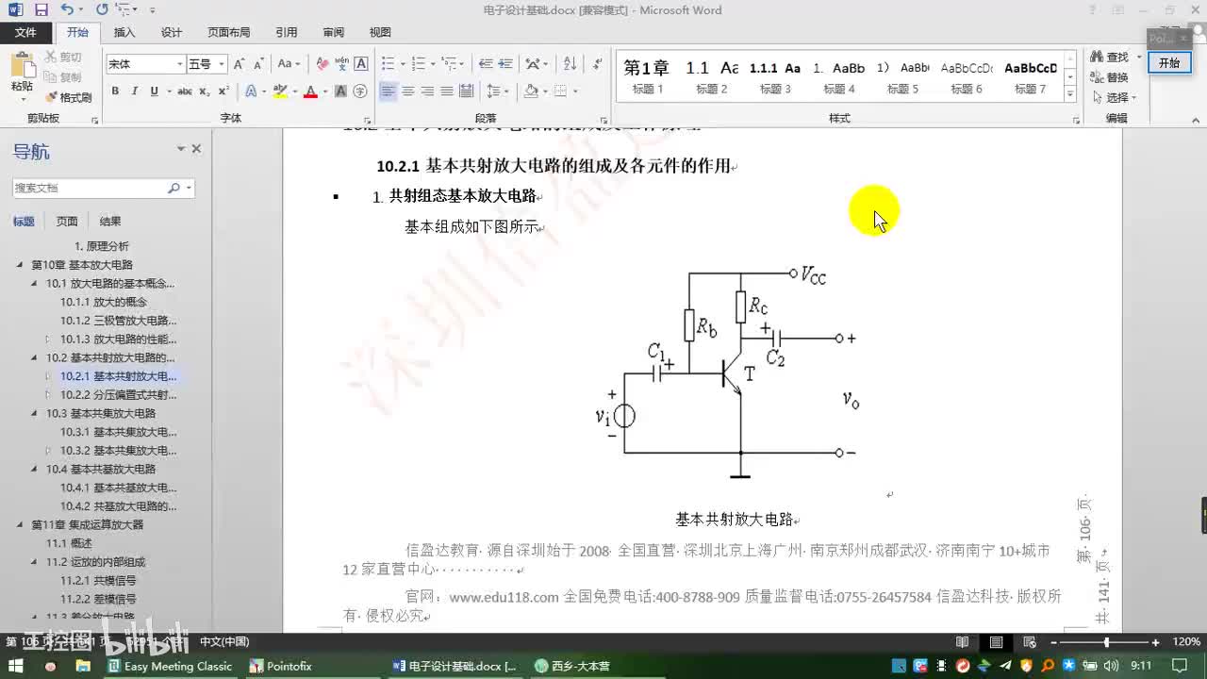1207x679 pixels.
Task: Click the sort A-Z icon
Action: 570,64
